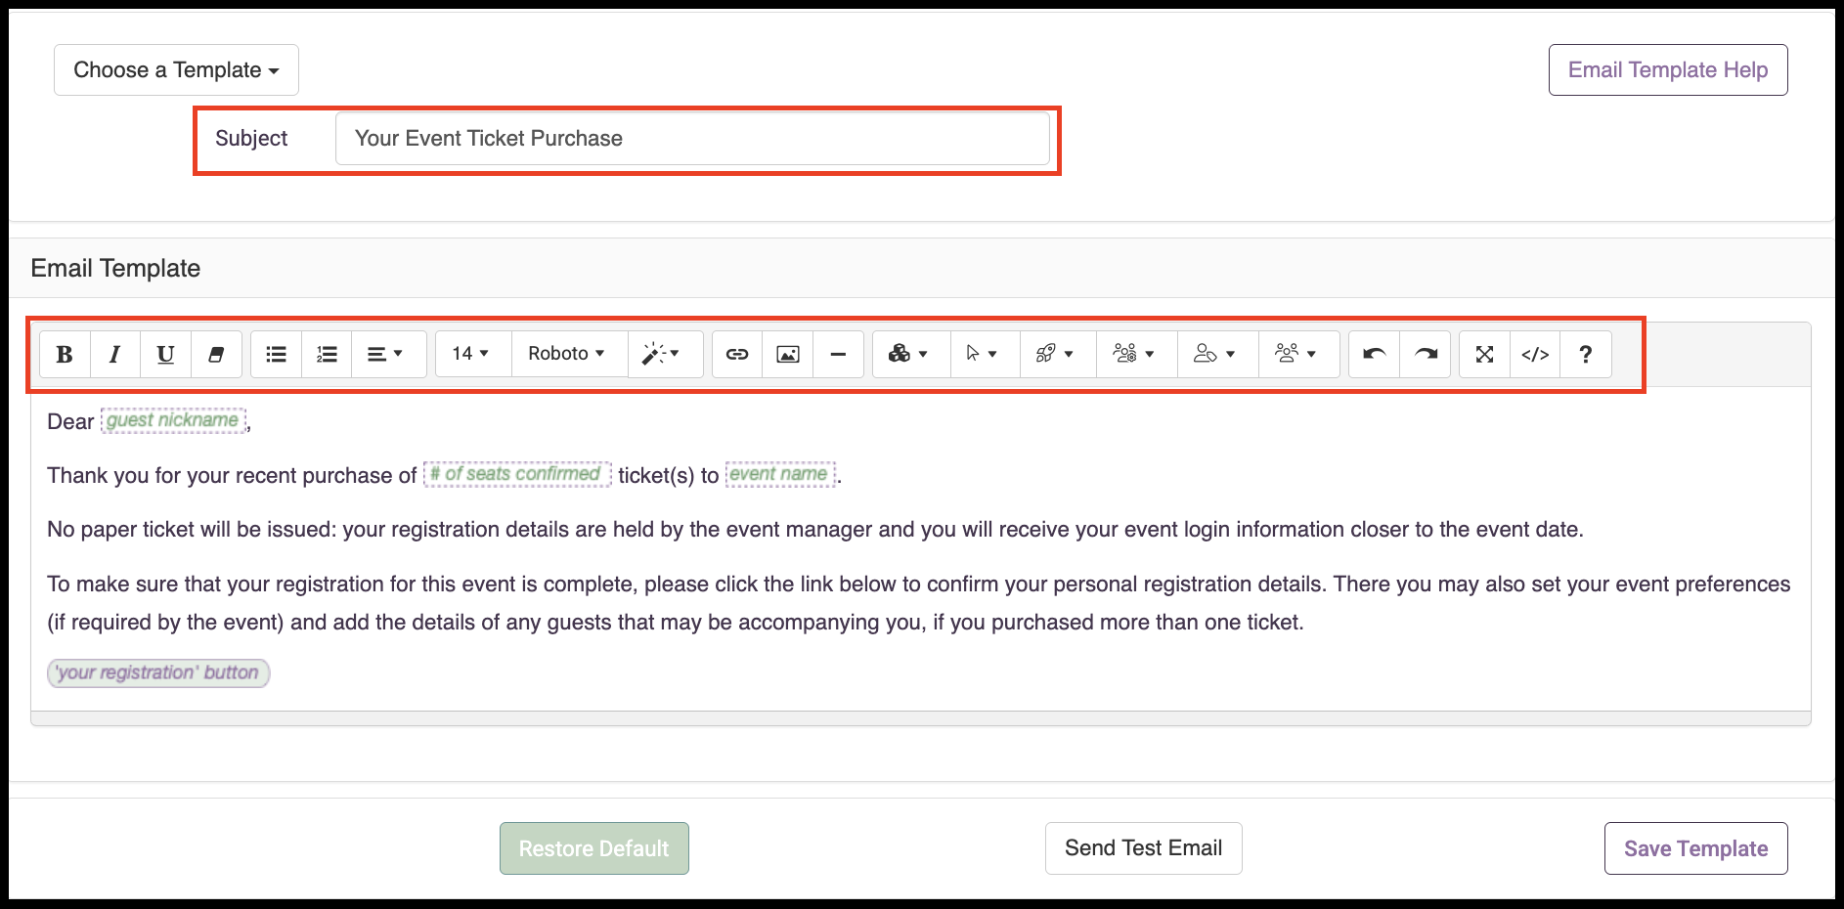Image resolution: width=1844 pixels, height=909 pixels.
Task: Click the Save Template button
Action: pyautogui.click(x=1696, y=848)
